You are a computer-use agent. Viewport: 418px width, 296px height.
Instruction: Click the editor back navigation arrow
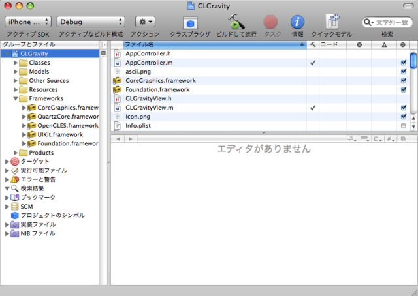tap(118, 139)
